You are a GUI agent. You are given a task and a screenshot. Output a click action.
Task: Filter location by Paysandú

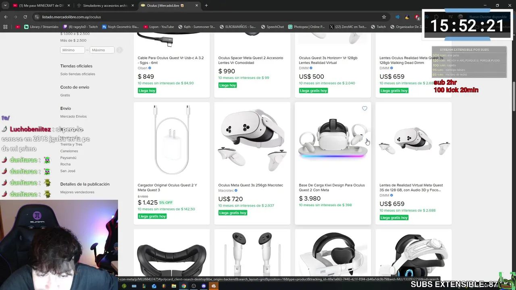[68, 157]
